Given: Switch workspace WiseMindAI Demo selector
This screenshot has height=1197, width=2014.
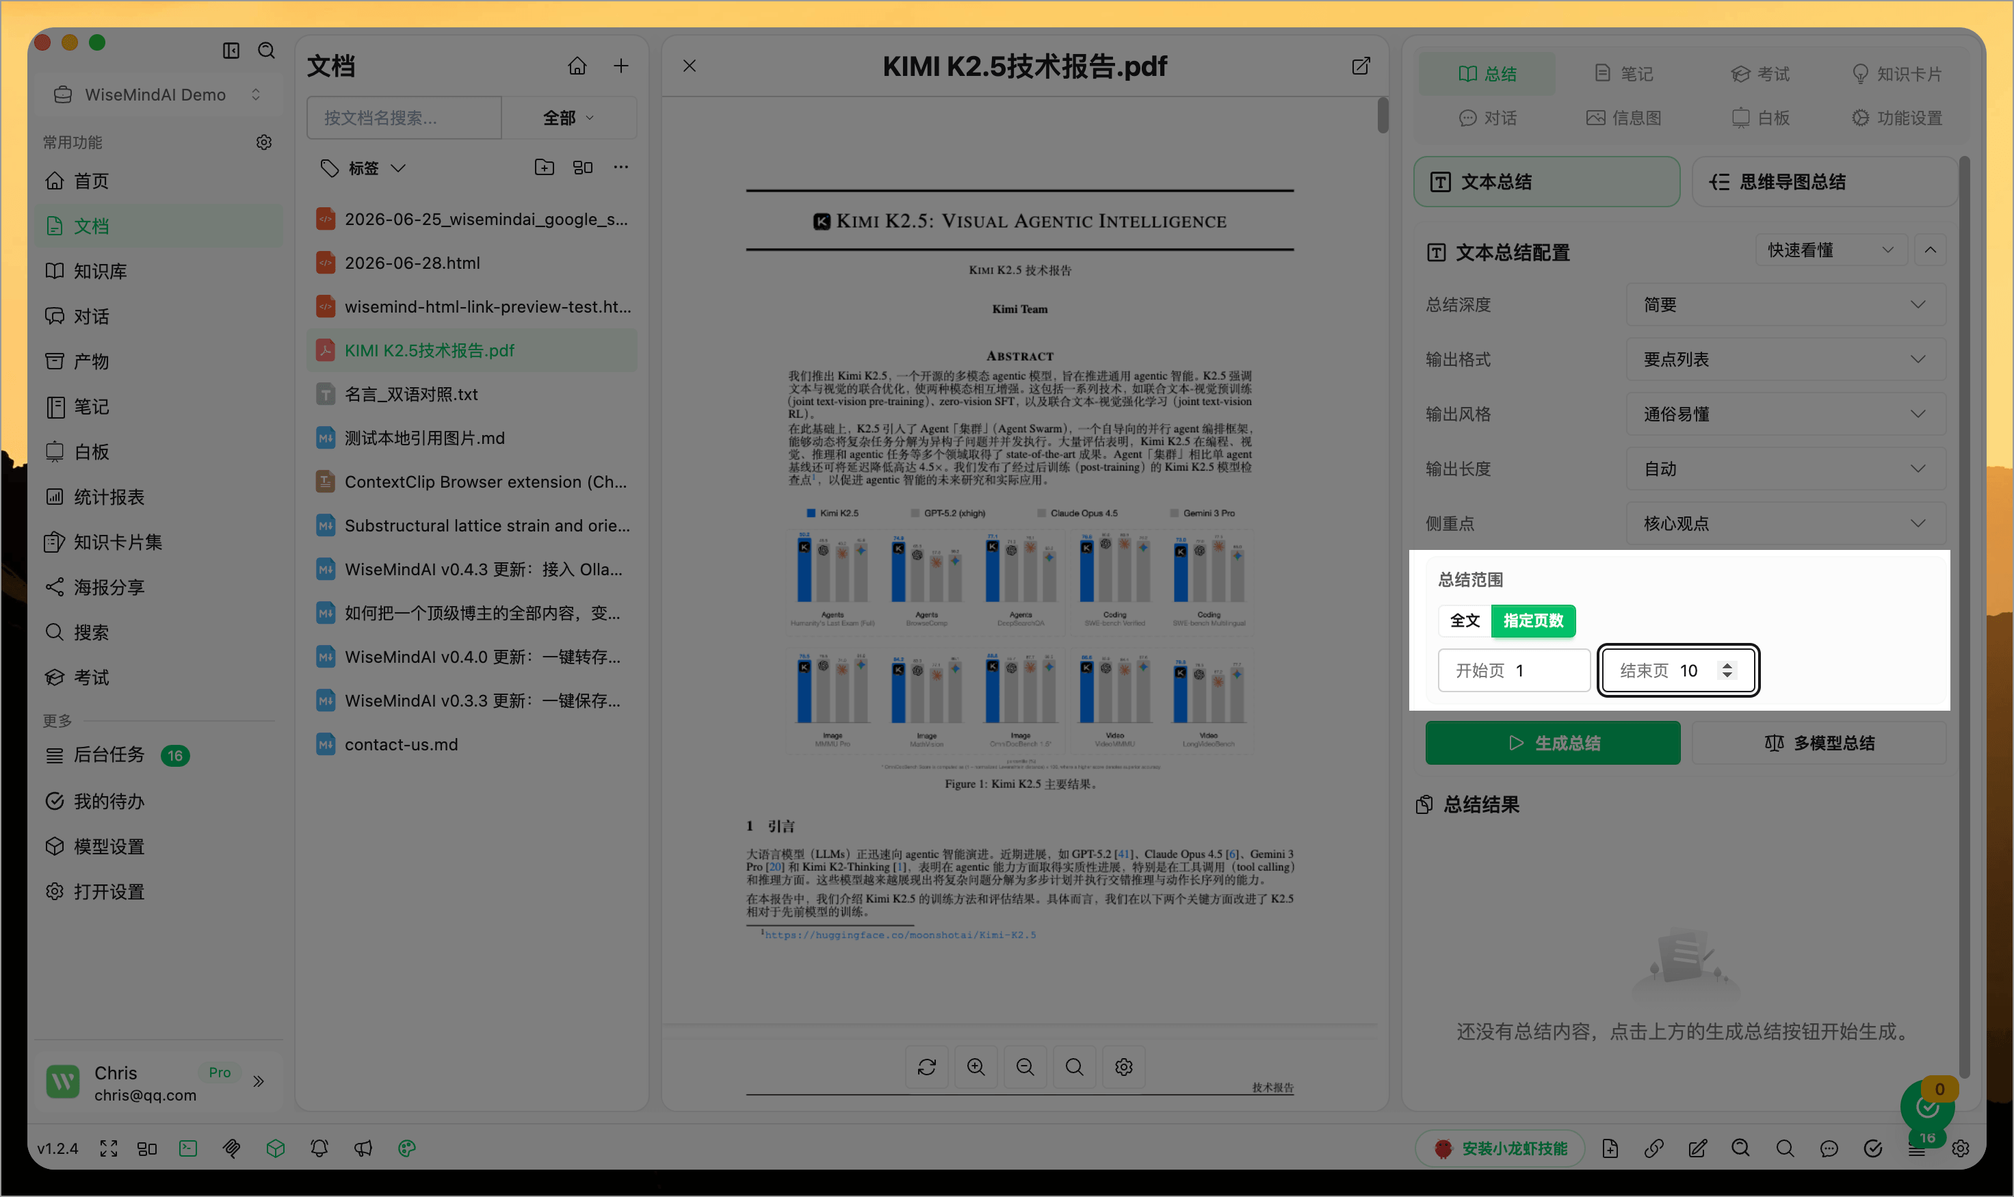Looking at the screenshot, I should click(157, 95).
